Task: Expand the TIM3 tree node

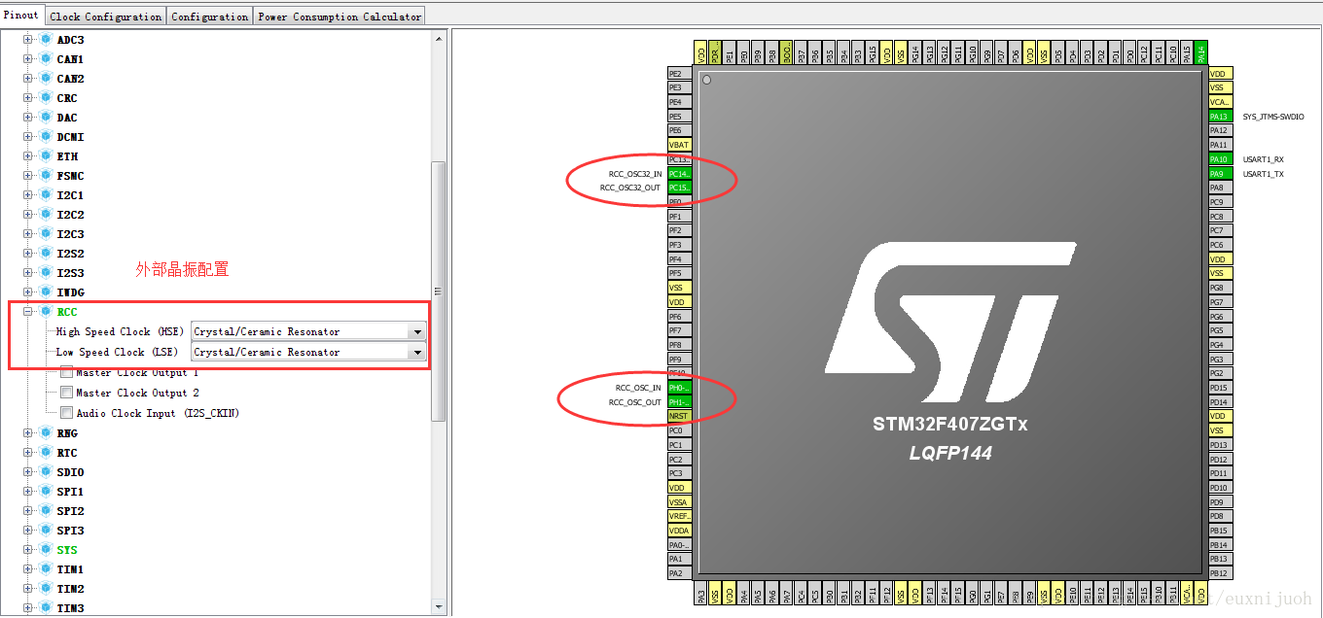Action: tap(28, 608)
